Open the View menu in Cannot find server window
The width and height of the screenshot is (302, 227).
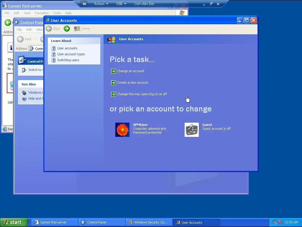point(27,13)
